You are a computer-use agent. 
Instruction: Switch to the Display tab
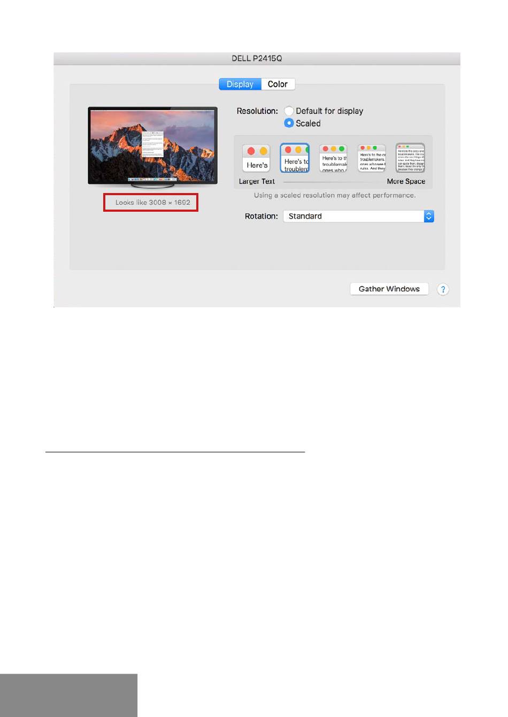(x=240, y=84)
